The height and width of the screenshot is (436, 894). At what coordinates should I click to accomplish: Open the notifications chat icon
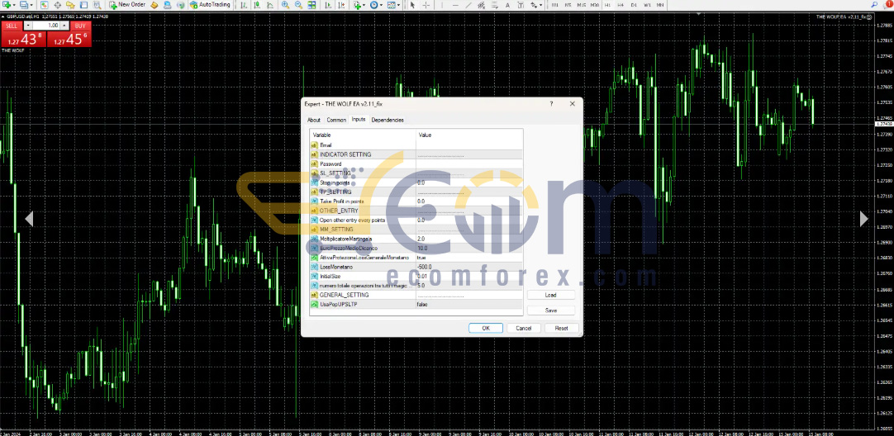pyautogui.click(x=886, y=5)
